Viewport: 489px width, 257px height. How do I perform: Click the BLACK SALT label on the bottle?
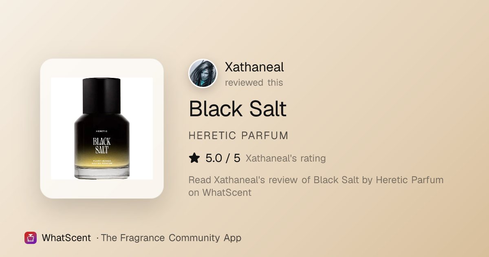click(101, 146)
